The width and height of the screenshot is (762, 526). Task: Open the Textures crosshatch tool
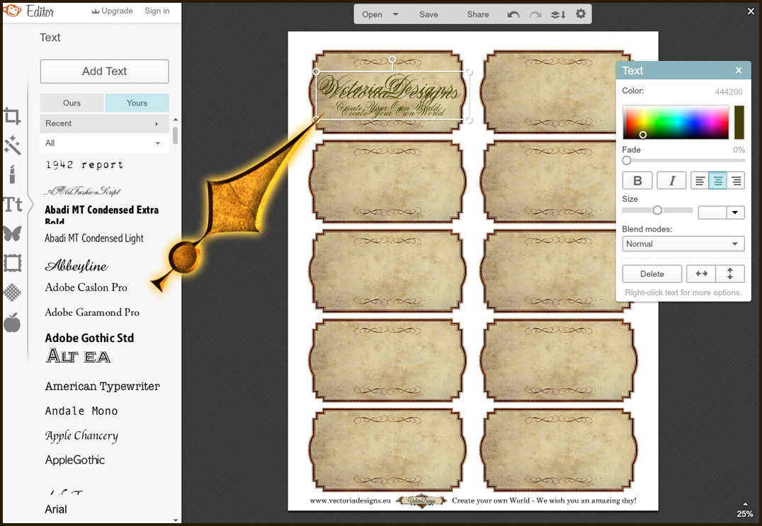12,292
